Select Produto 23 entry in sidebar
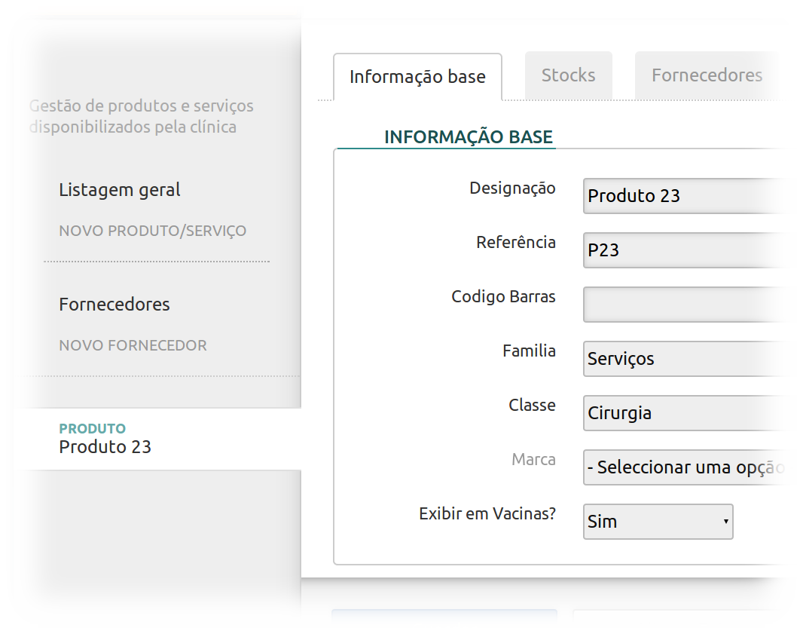Viewport: 803px width, 634px height. coord(105,446)
